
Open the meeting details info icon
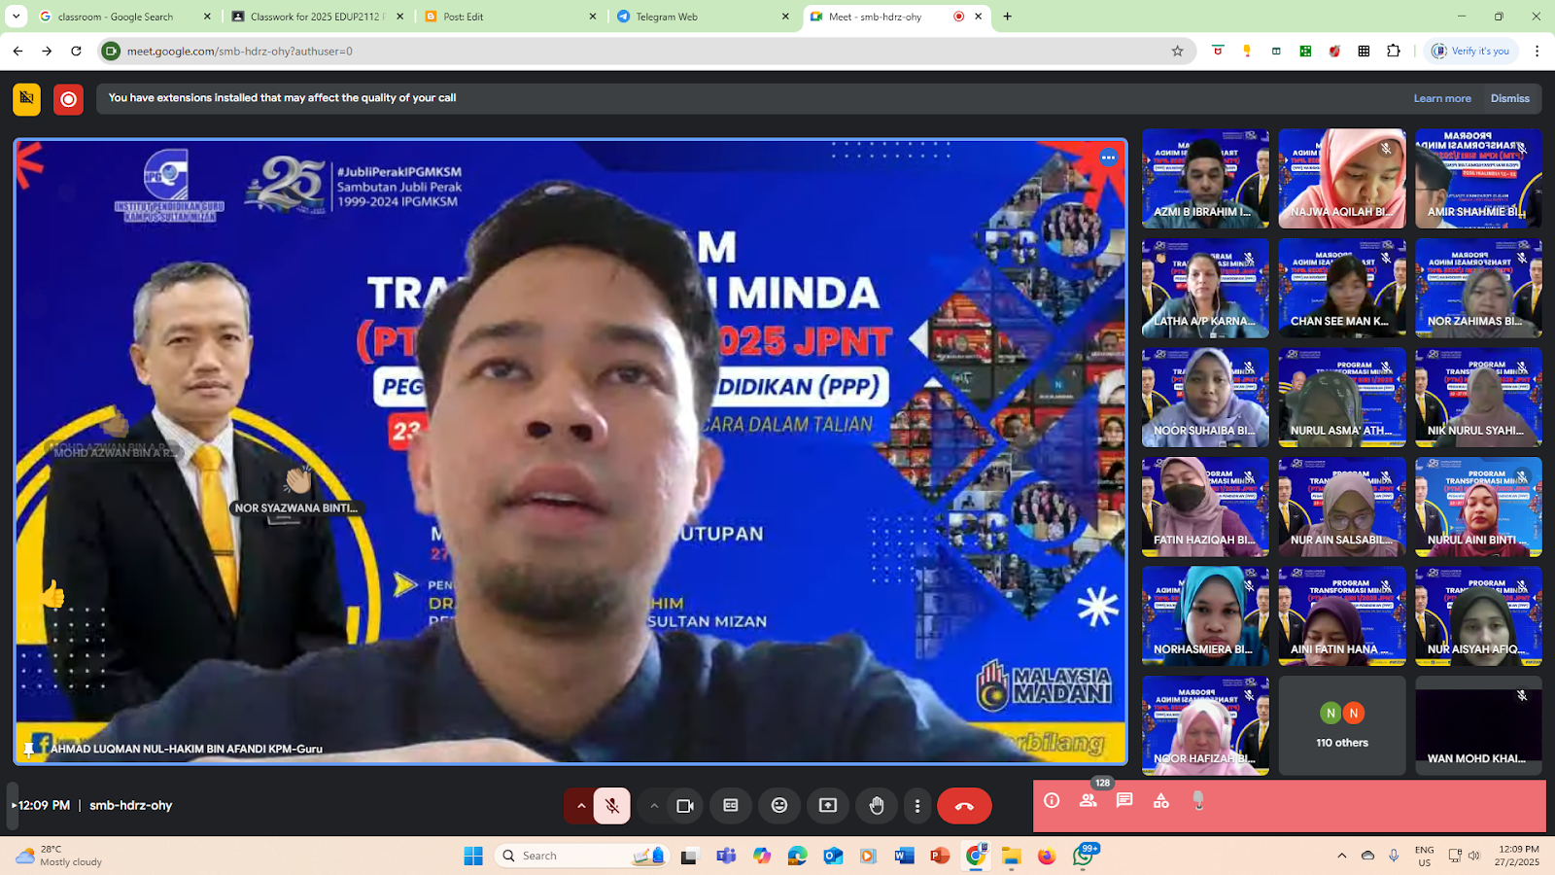tap(1052, 800)
